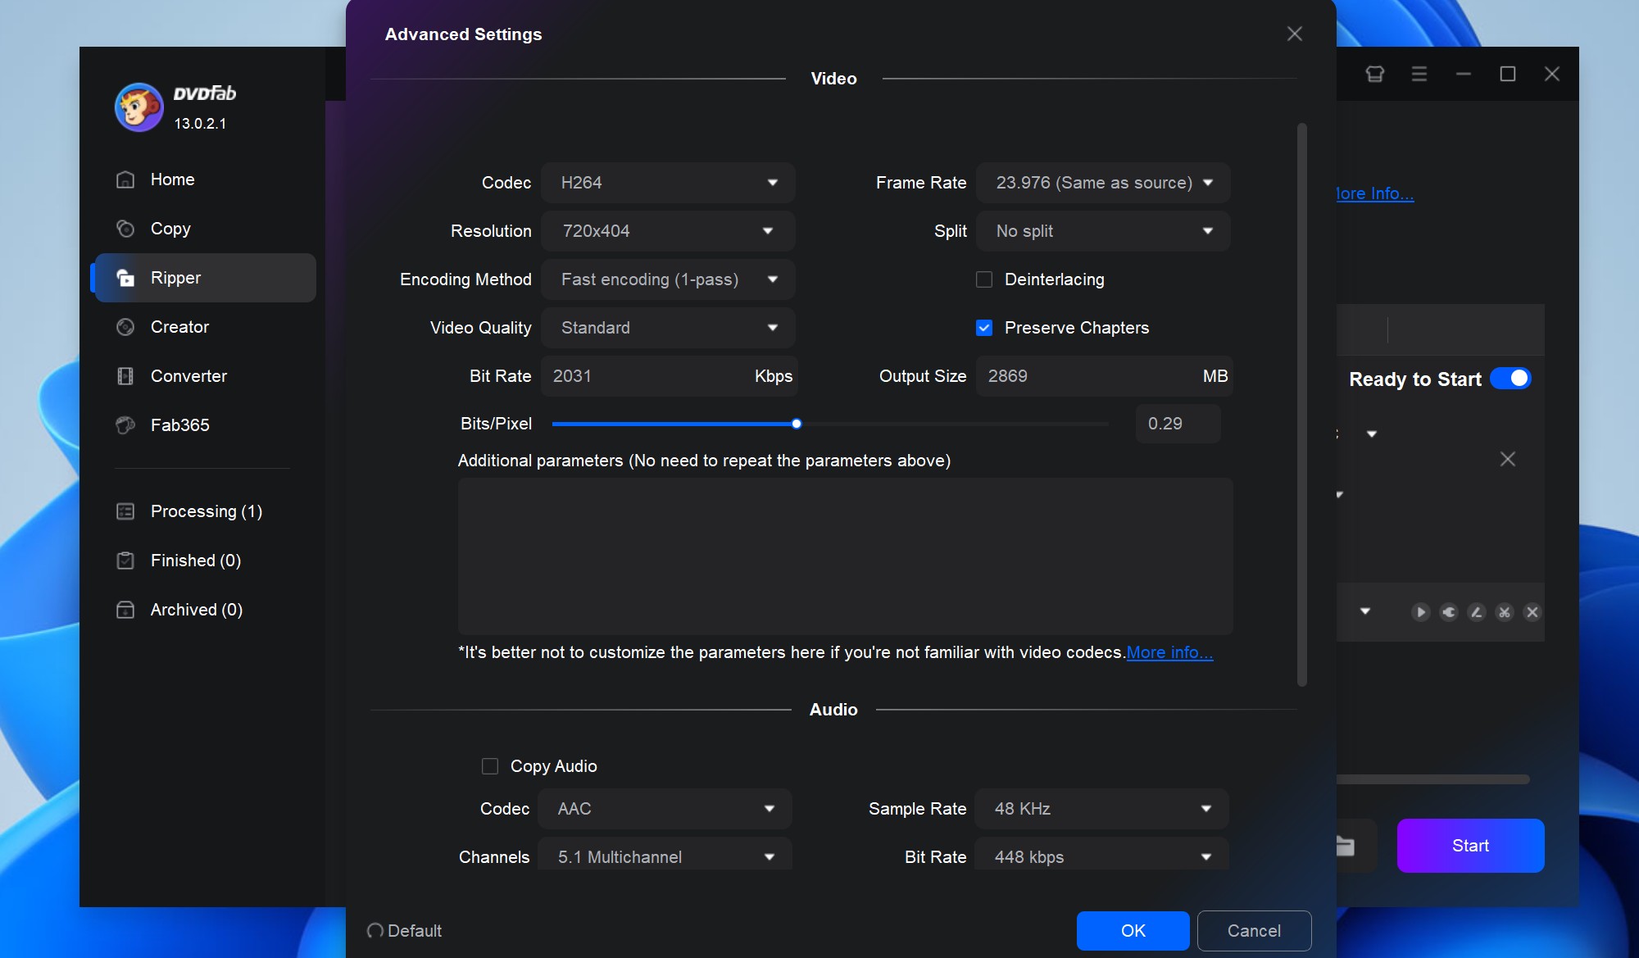Toggle the Copy Audio checkbox
The height and width of the screenshot is (958, 1639).
point(490,765)
